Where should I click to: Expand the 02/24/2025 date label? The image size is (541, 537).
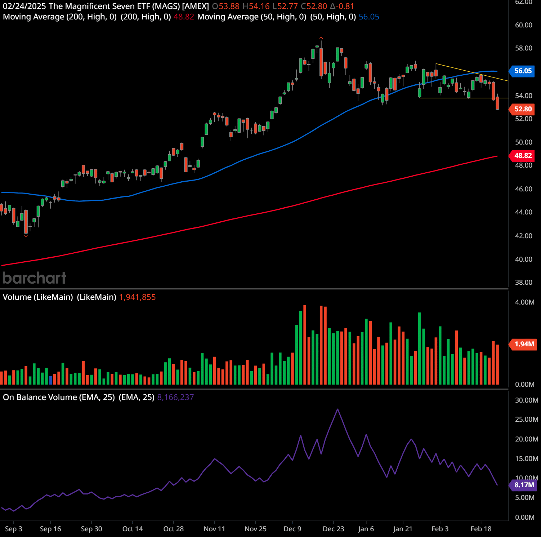pos(24,6)
